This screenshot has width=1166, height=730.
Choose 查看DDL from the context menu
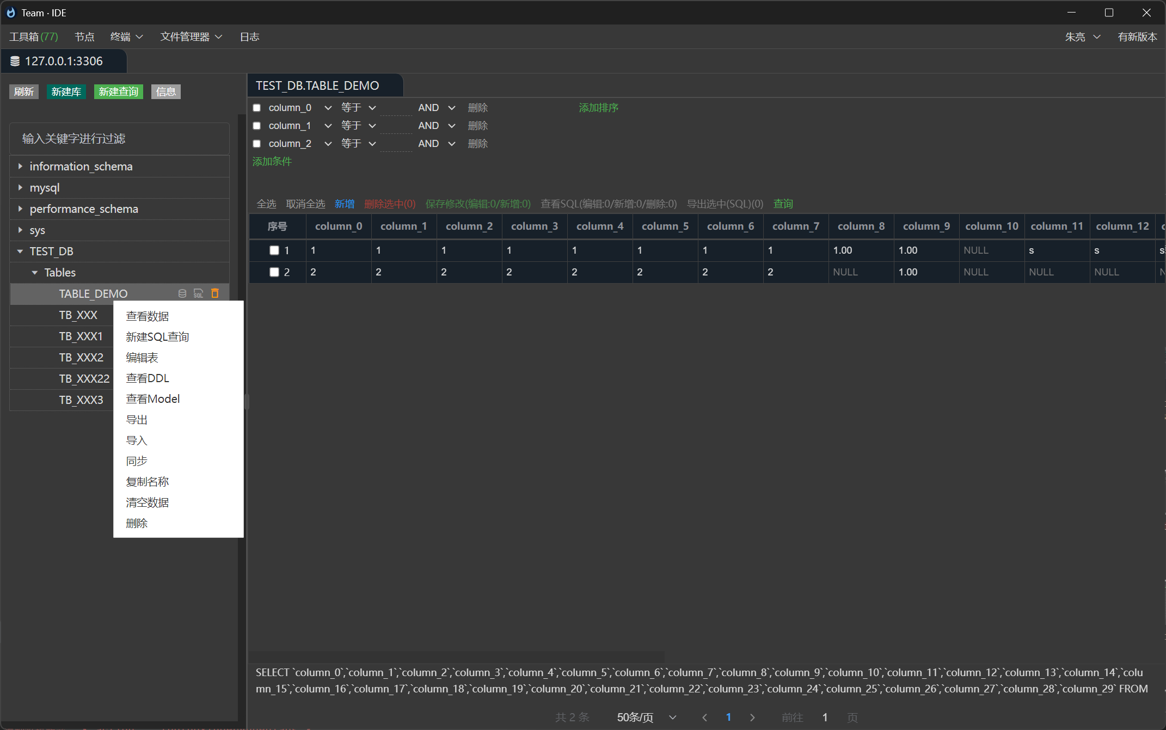[148, 378]
